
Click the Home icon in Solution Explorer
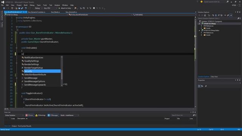tap(205, 15)
